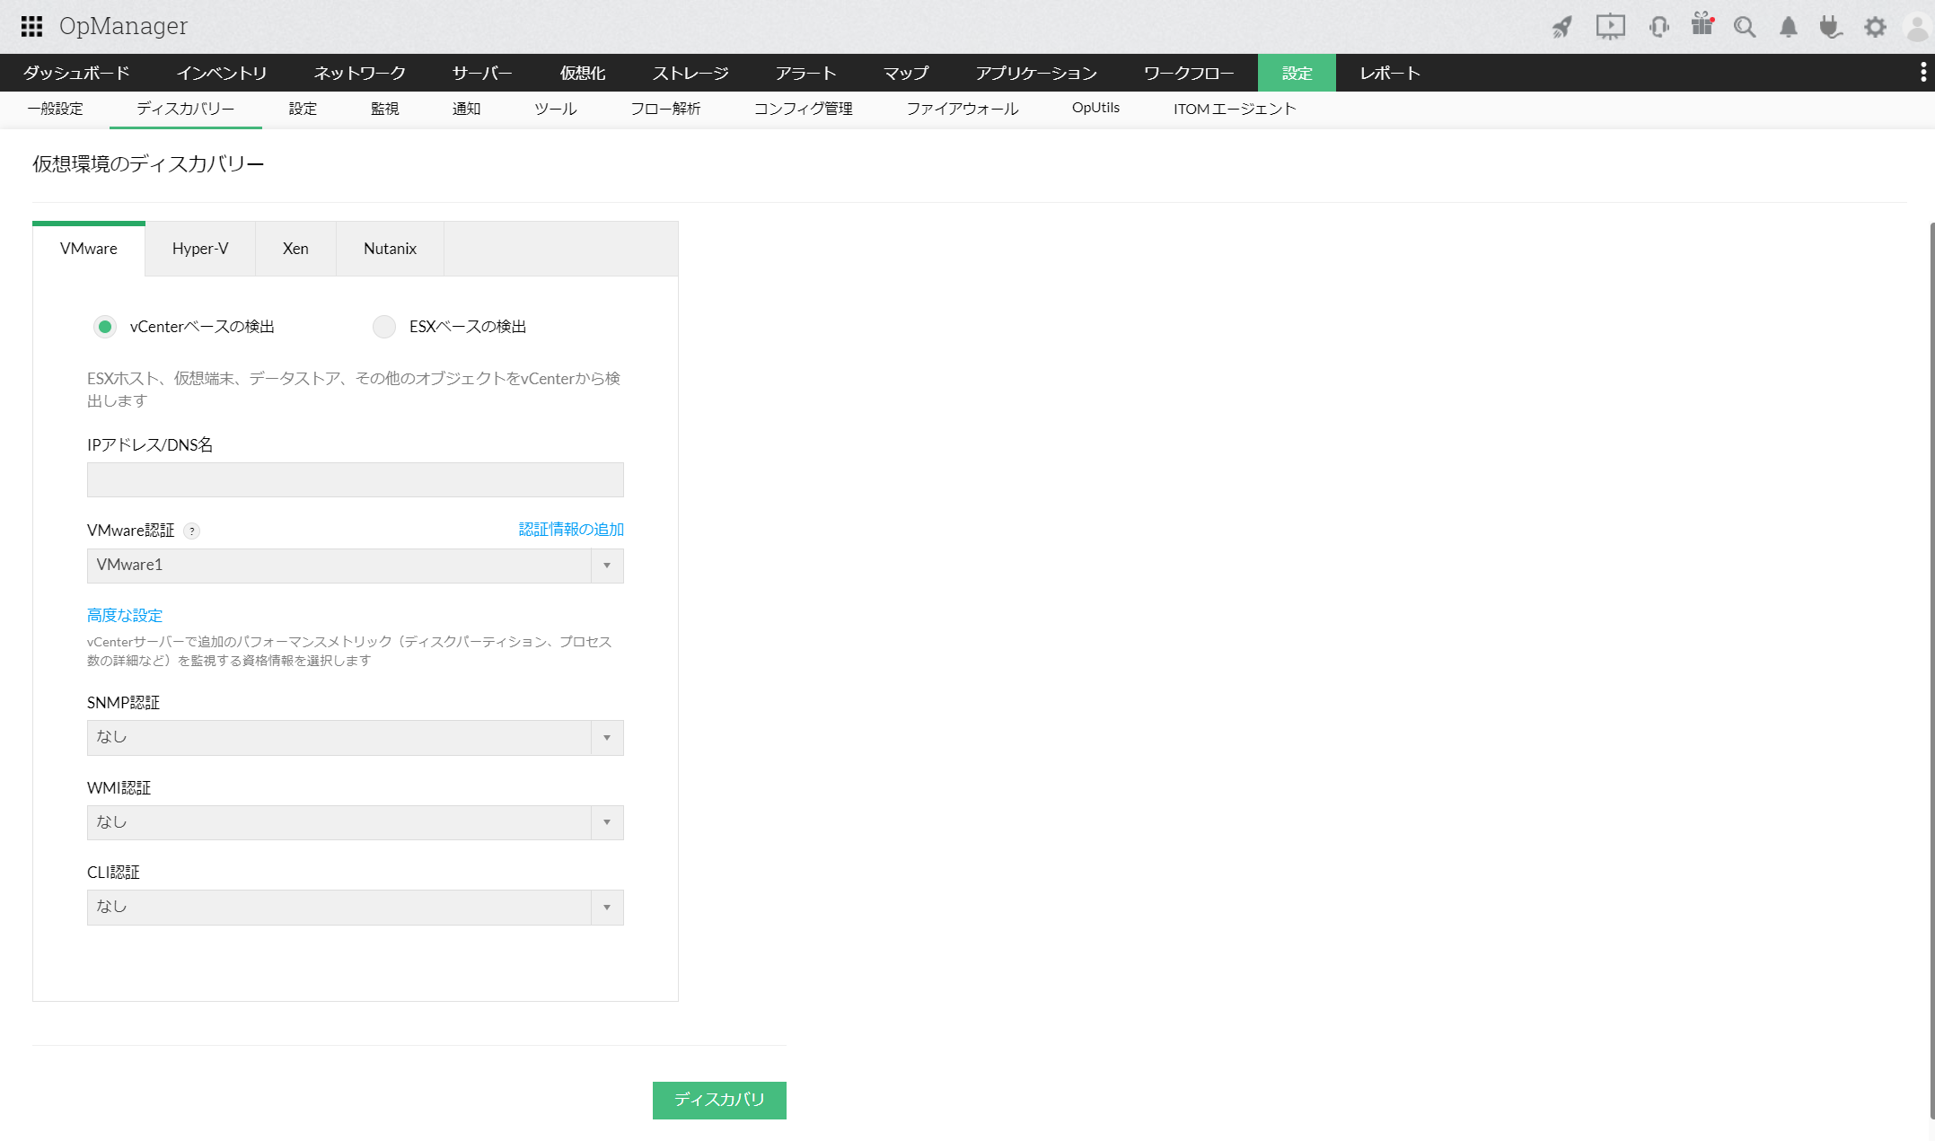Click the 認証情報の追加 link

571,530
